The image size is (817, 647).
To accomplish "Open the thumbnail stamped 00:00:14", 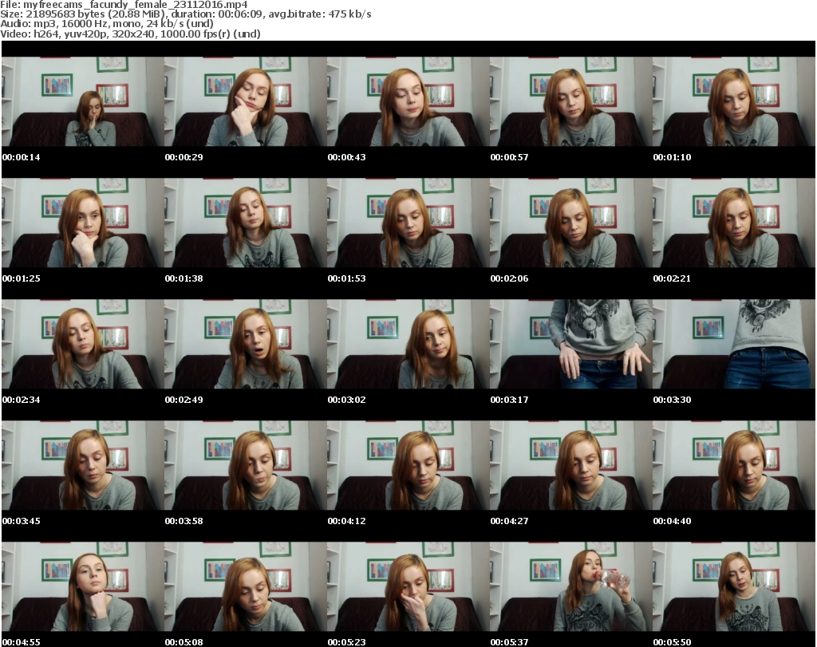I will click(83, 101).
